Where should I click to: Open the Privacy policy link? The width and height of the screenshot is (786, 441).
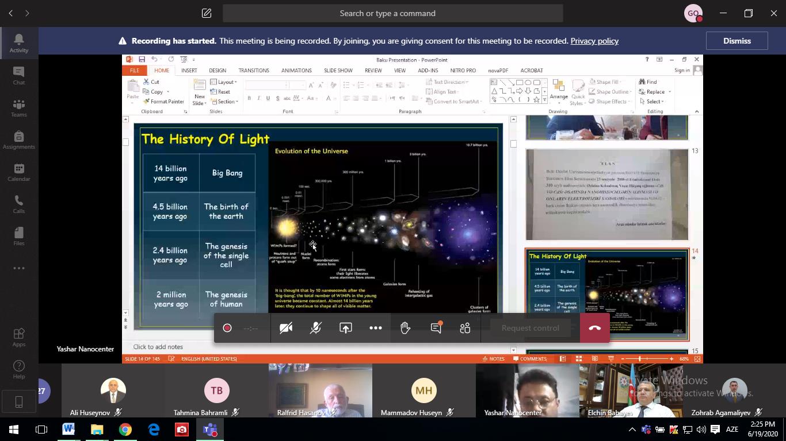click(x=594, y=41)
